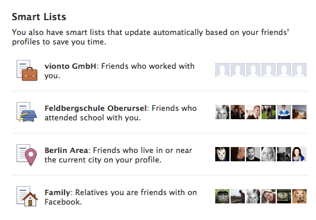Open the Berlin Area smart list
This screenshot has height=220, width=316.
(66, 151)
